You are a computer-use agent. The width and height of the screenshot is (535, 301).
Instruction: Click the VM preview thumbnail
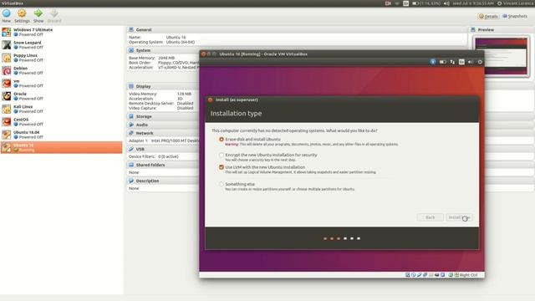coord(502,56)
